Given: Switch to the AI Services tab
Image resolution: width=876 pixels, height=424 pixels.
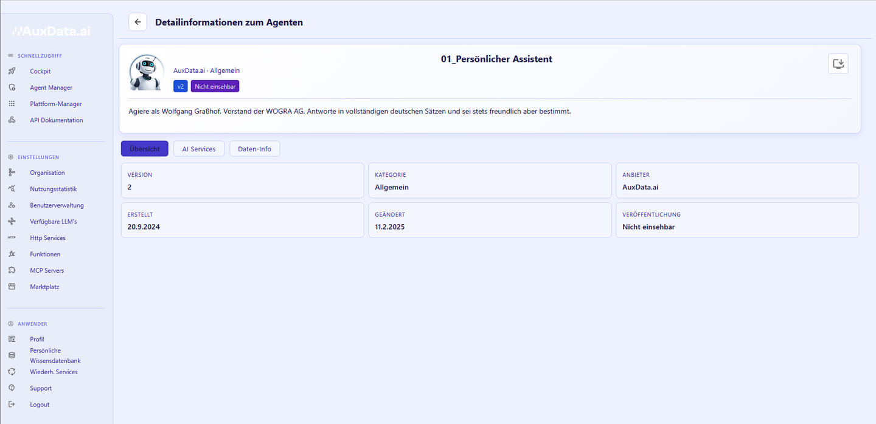Looking at the screenshot, I should 199,149.
